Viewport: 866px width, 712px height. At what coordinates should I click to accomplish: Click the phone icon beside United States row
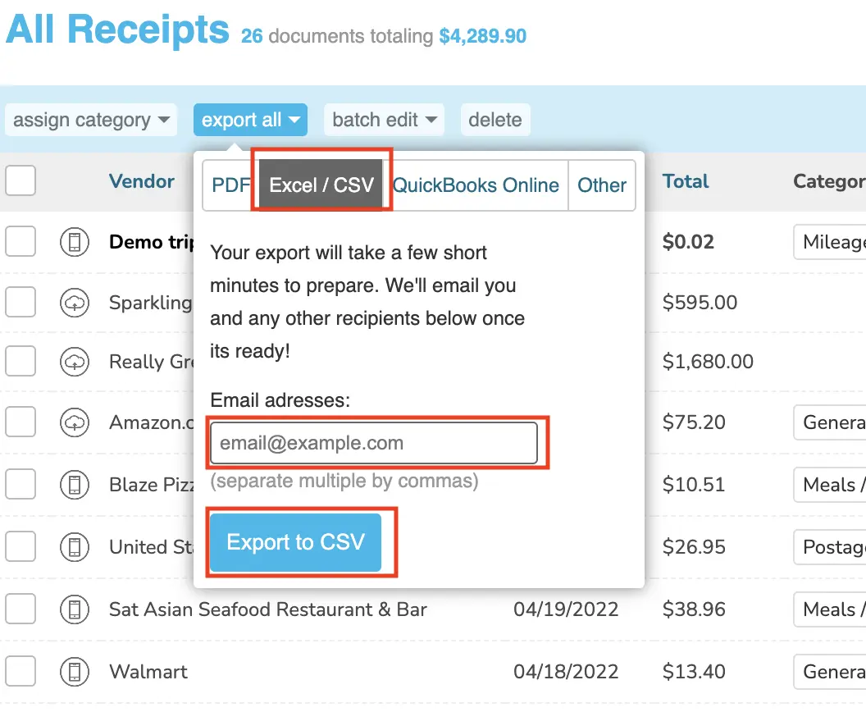75,547
